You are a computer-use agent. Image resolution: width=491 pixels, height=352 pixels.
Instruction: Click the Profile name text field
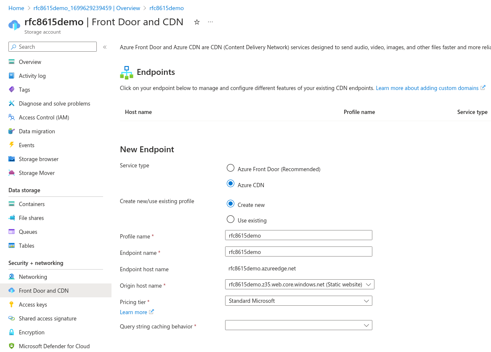coord(299,235)
